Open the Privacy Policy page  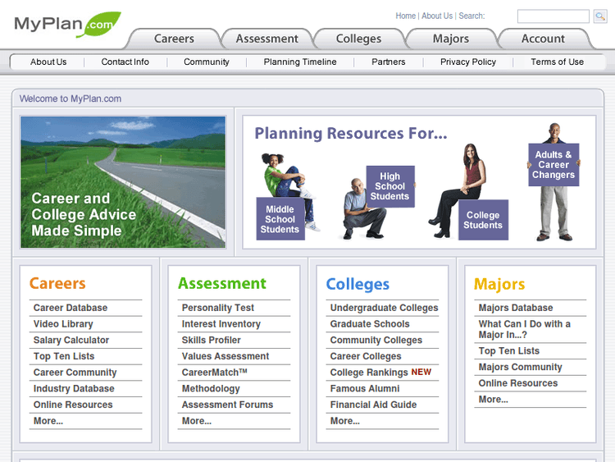click(x=468, y=62)
